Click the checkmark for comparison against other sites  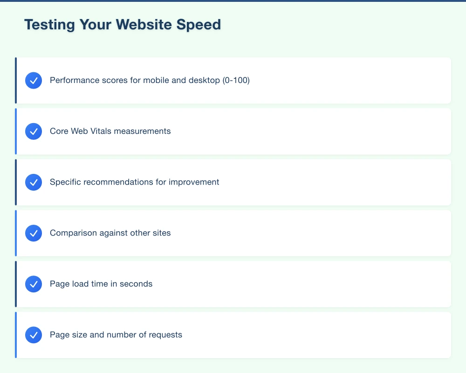tap(33, 233)
